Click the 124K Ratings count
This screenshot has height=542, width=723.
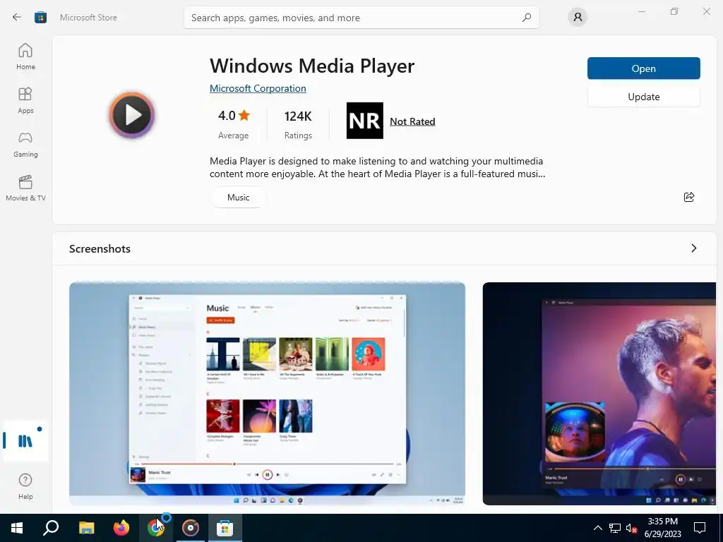298,124
